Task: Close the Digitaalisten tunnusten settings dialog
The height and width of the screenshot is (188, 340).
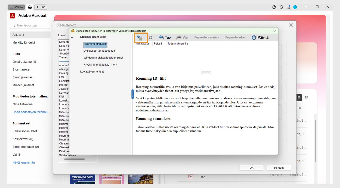Action: pos(275,31)
